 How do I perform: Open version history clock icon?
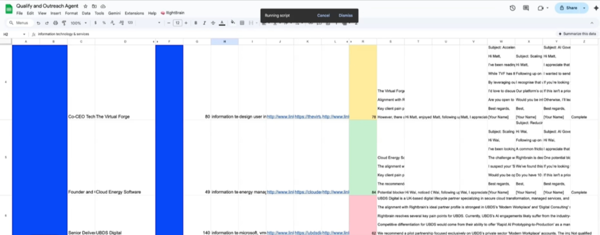pos(512,8)
